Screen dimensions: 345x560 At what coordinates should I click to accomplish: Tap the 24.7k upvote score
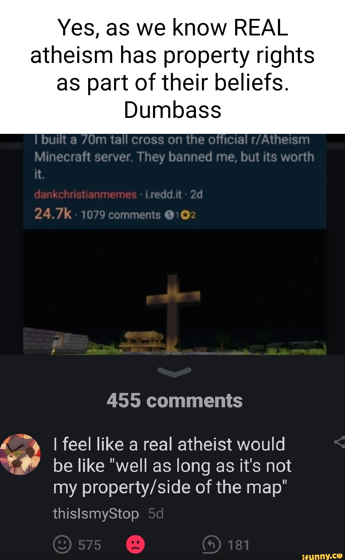[53, 213]
